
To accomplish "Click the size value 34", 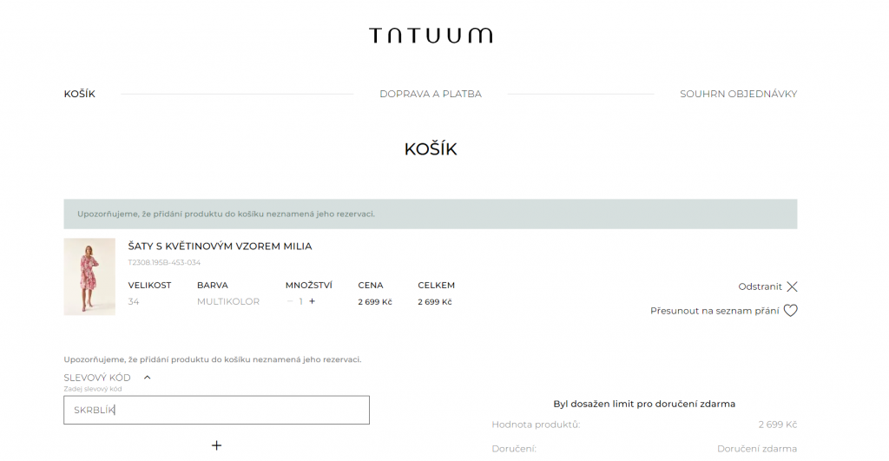I will click(133, 301).
